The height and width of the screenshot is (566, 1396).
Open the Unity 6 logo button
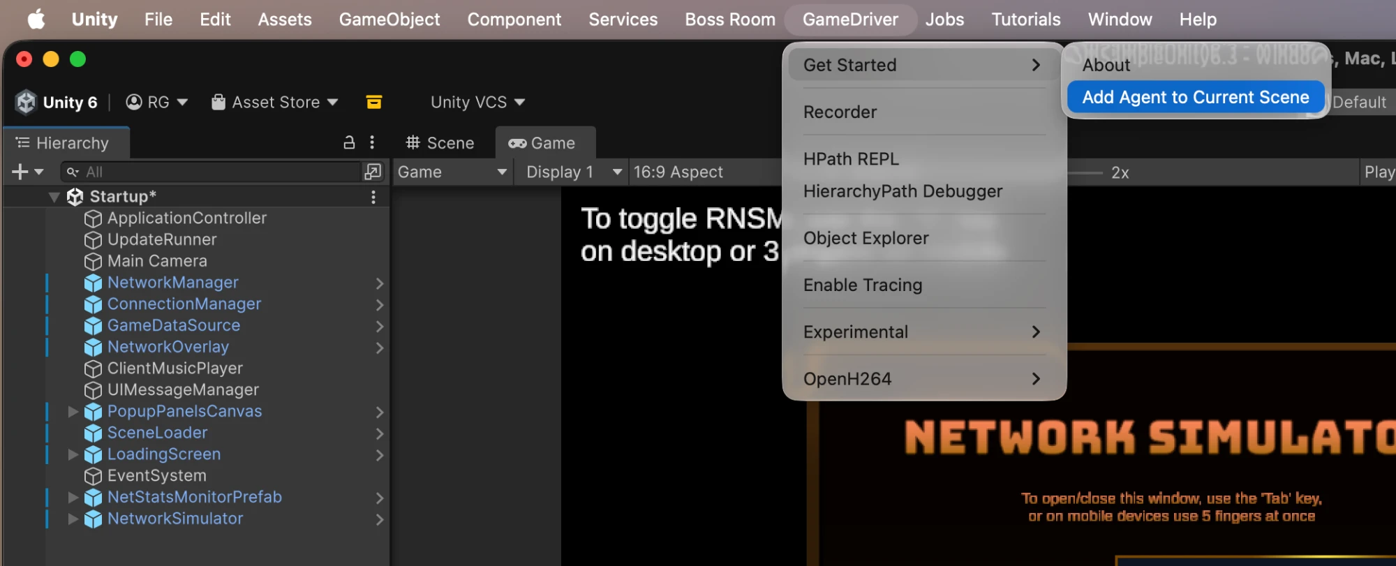point(57,103)
